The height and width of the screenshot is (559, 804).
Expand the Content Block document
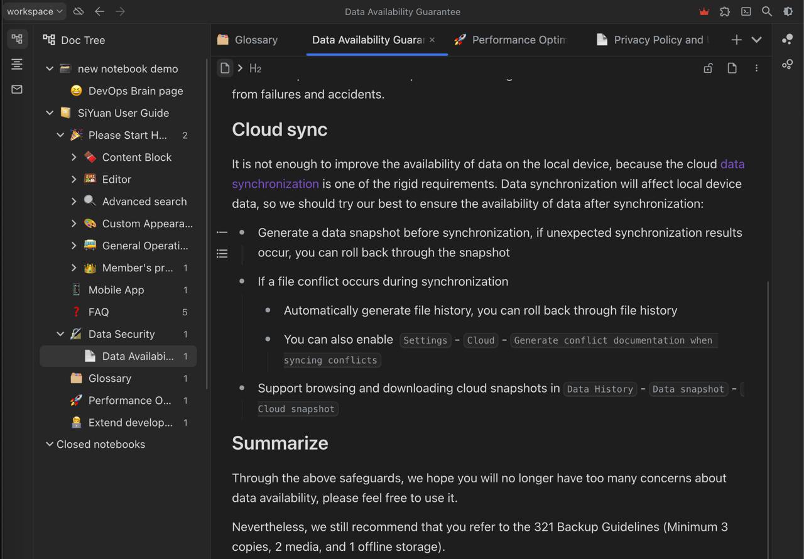[73, 157]
